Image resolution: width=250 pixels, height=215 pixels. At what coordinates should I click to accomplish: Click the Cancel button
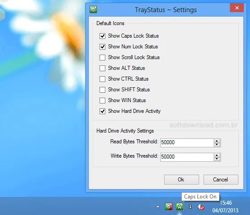point(221,180)
